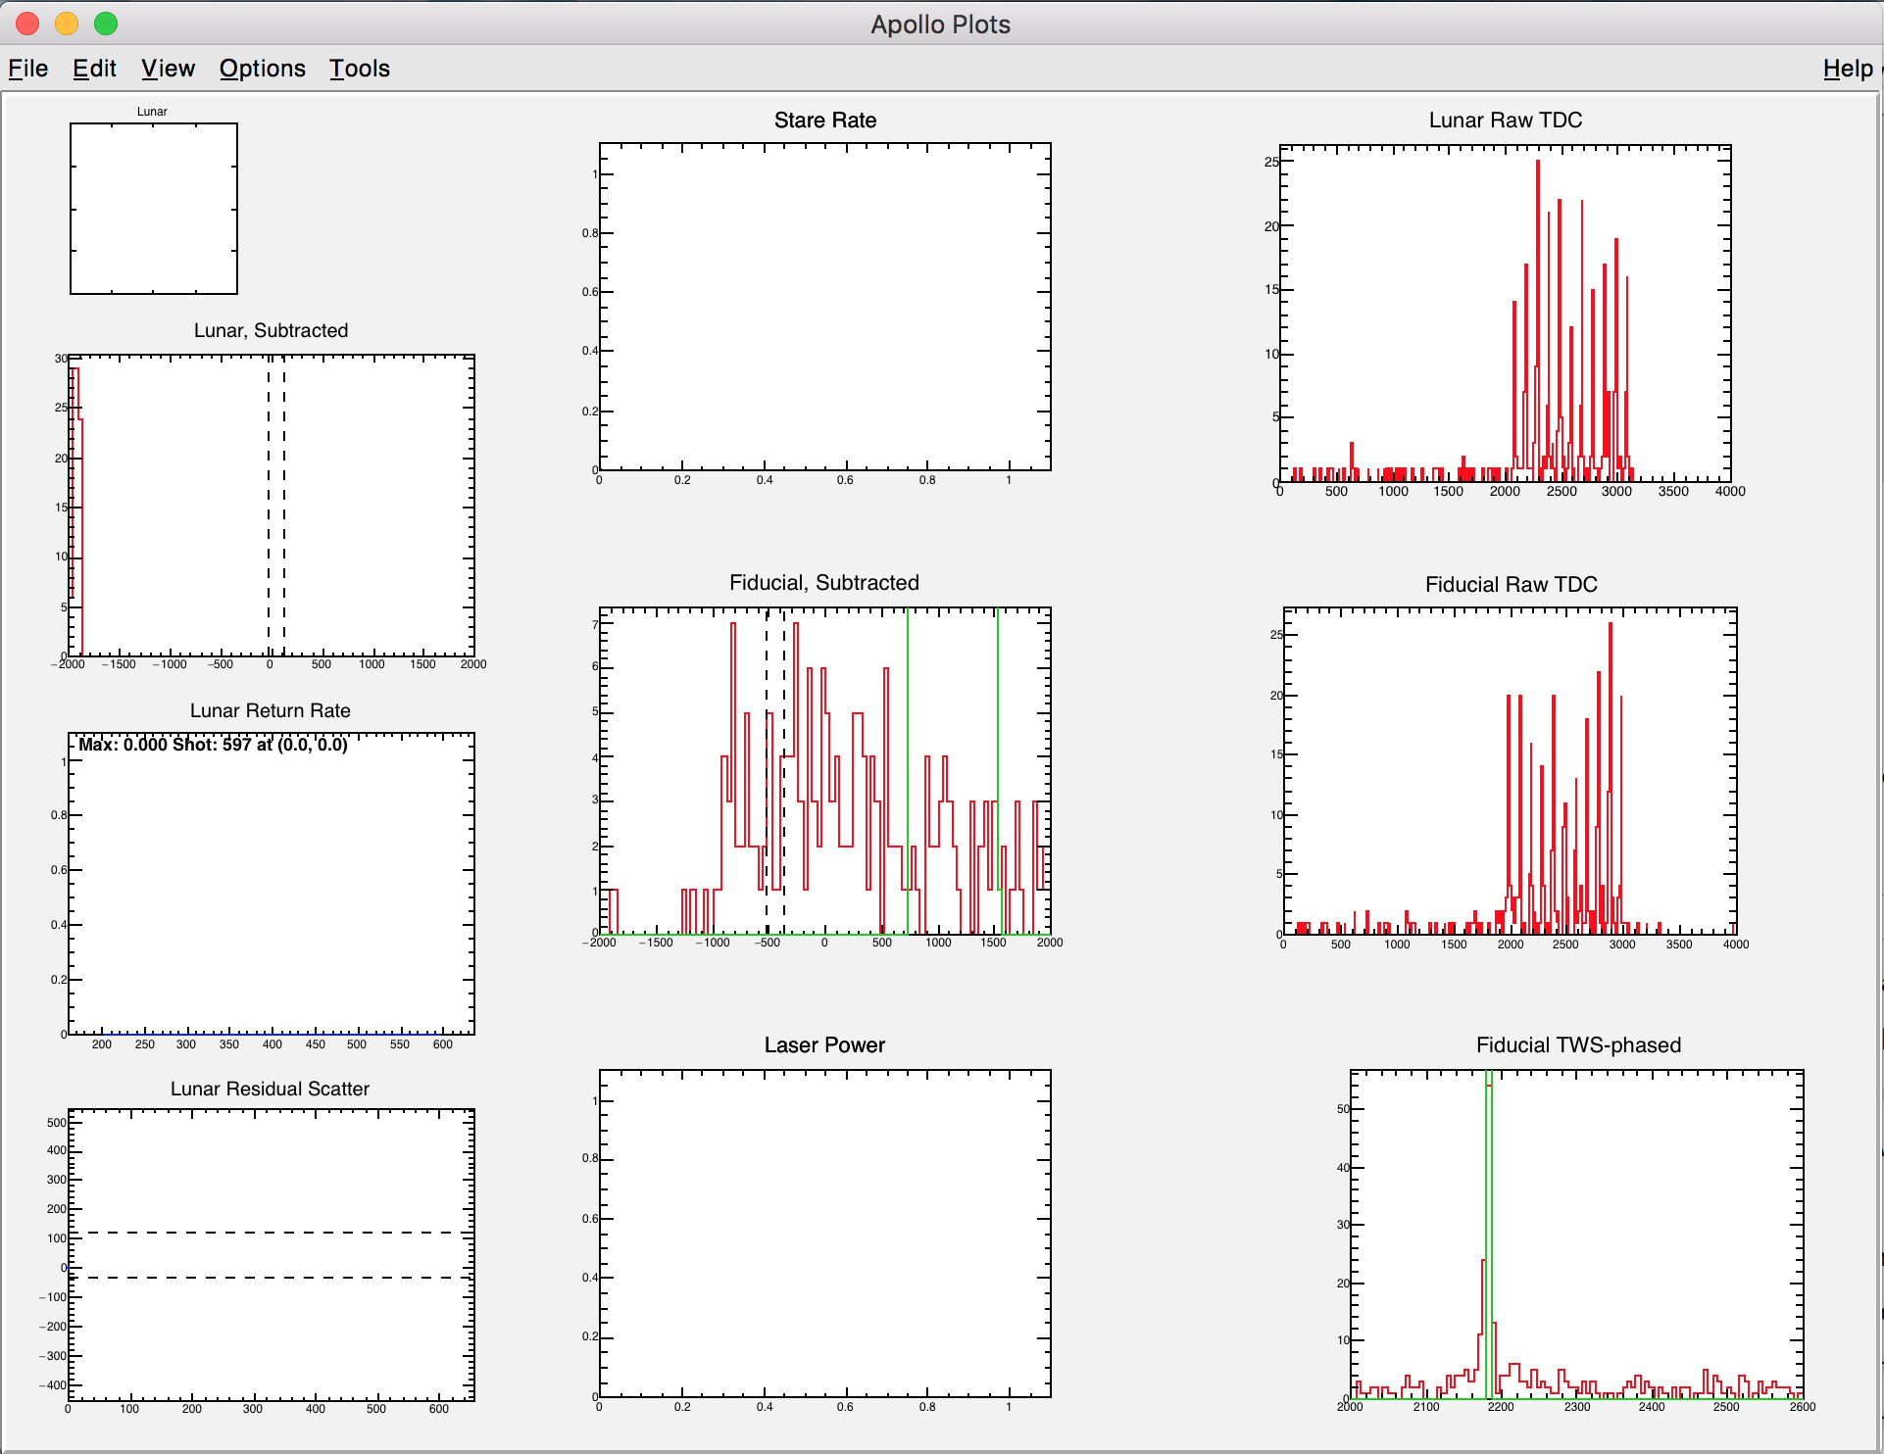Click the Lunar, Subtracted histogram plot
The width and height of the screenshot is (1884, 1454).
(x=272, y=506)
